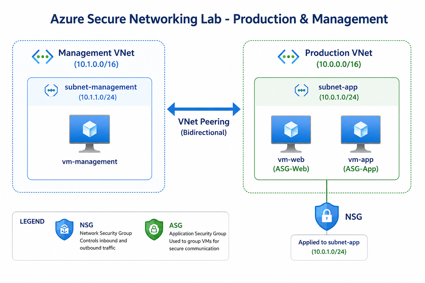This screenshot has width=425, height=283.
Task: Click the green ASG shield in the legend
Action: (x=154, y=229)
